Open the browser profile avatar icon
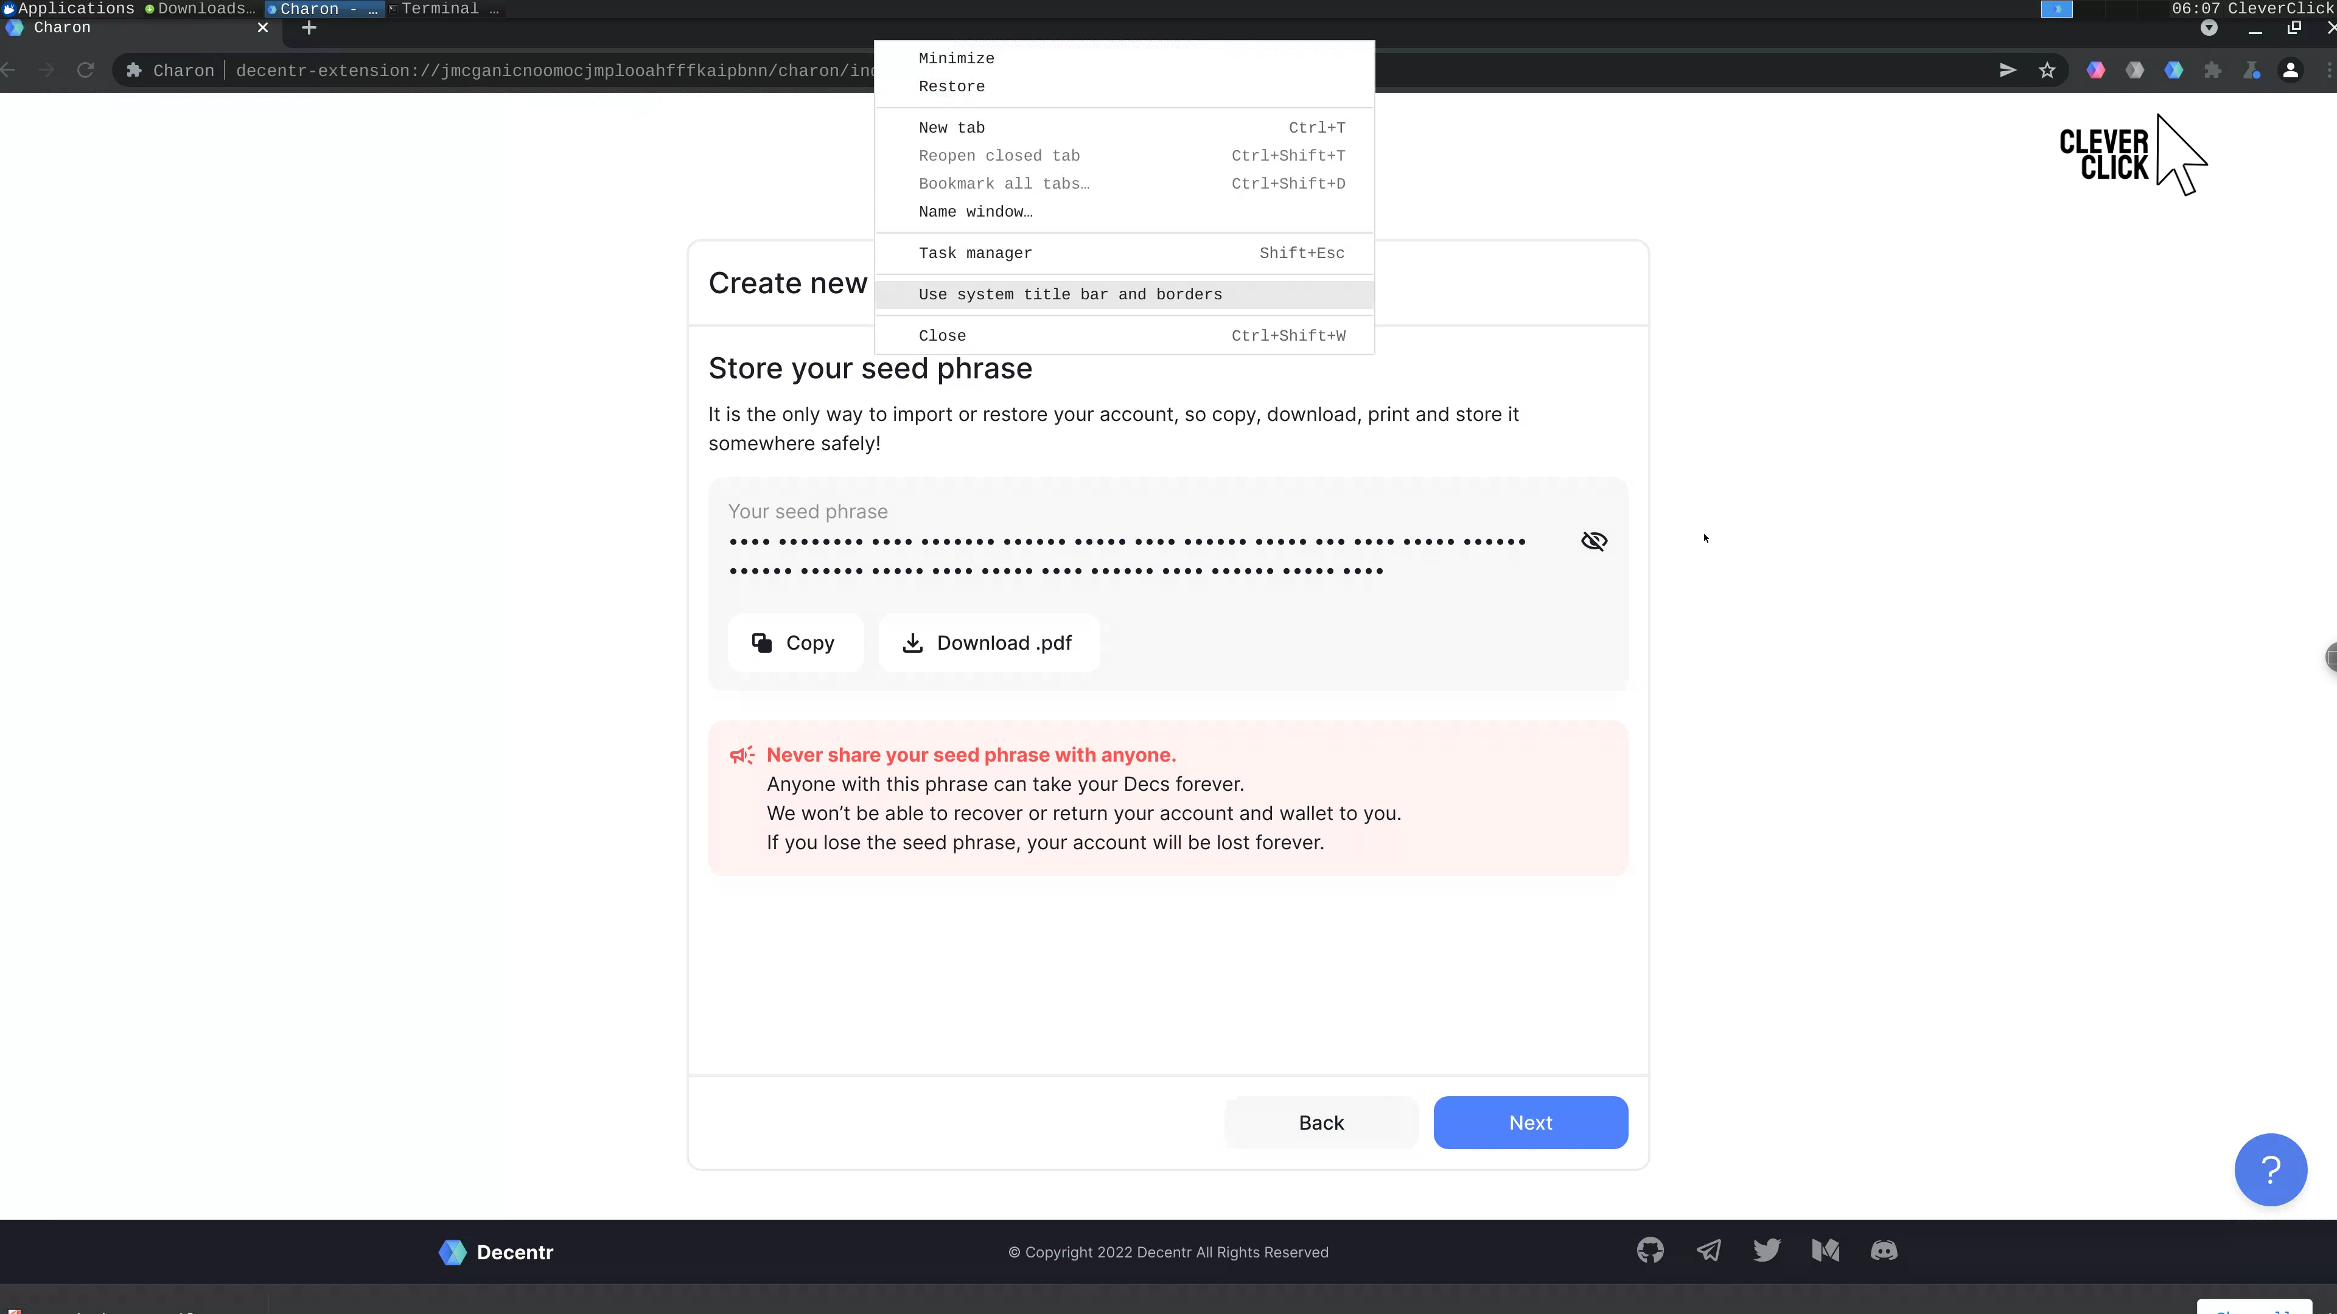The image size is (2337, 1314). pyautogui.click(x=2290, y=71)
